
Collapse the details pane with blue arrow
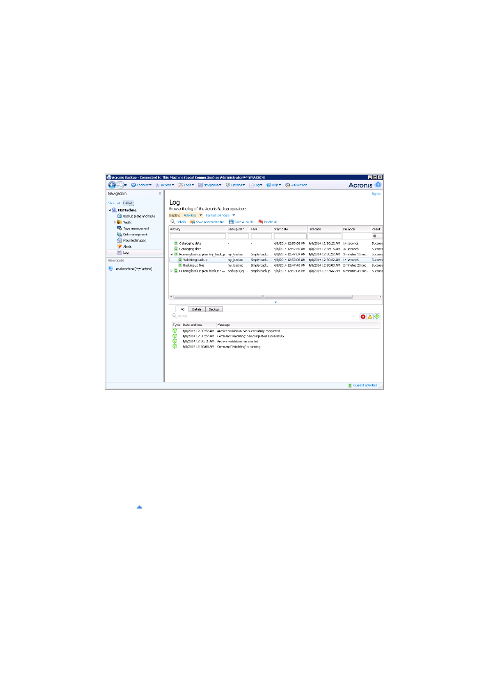click(275, 303)
